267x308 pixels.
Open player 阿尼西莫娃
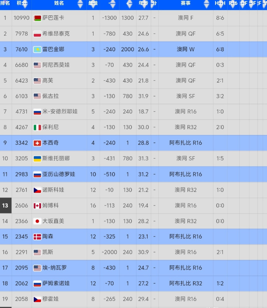[x=56, y=65]
